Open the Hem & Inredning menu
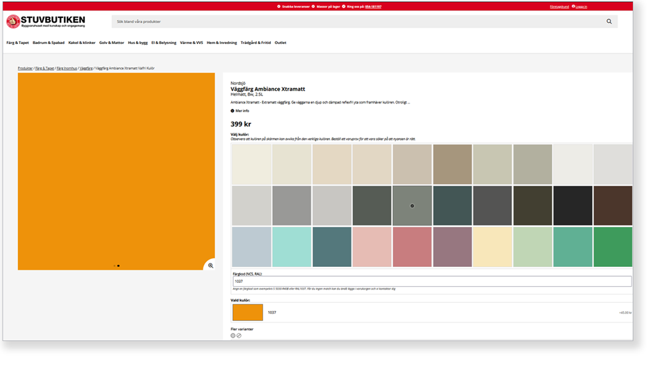The height and width of the screenshot is (365, 667). (221, 43)
